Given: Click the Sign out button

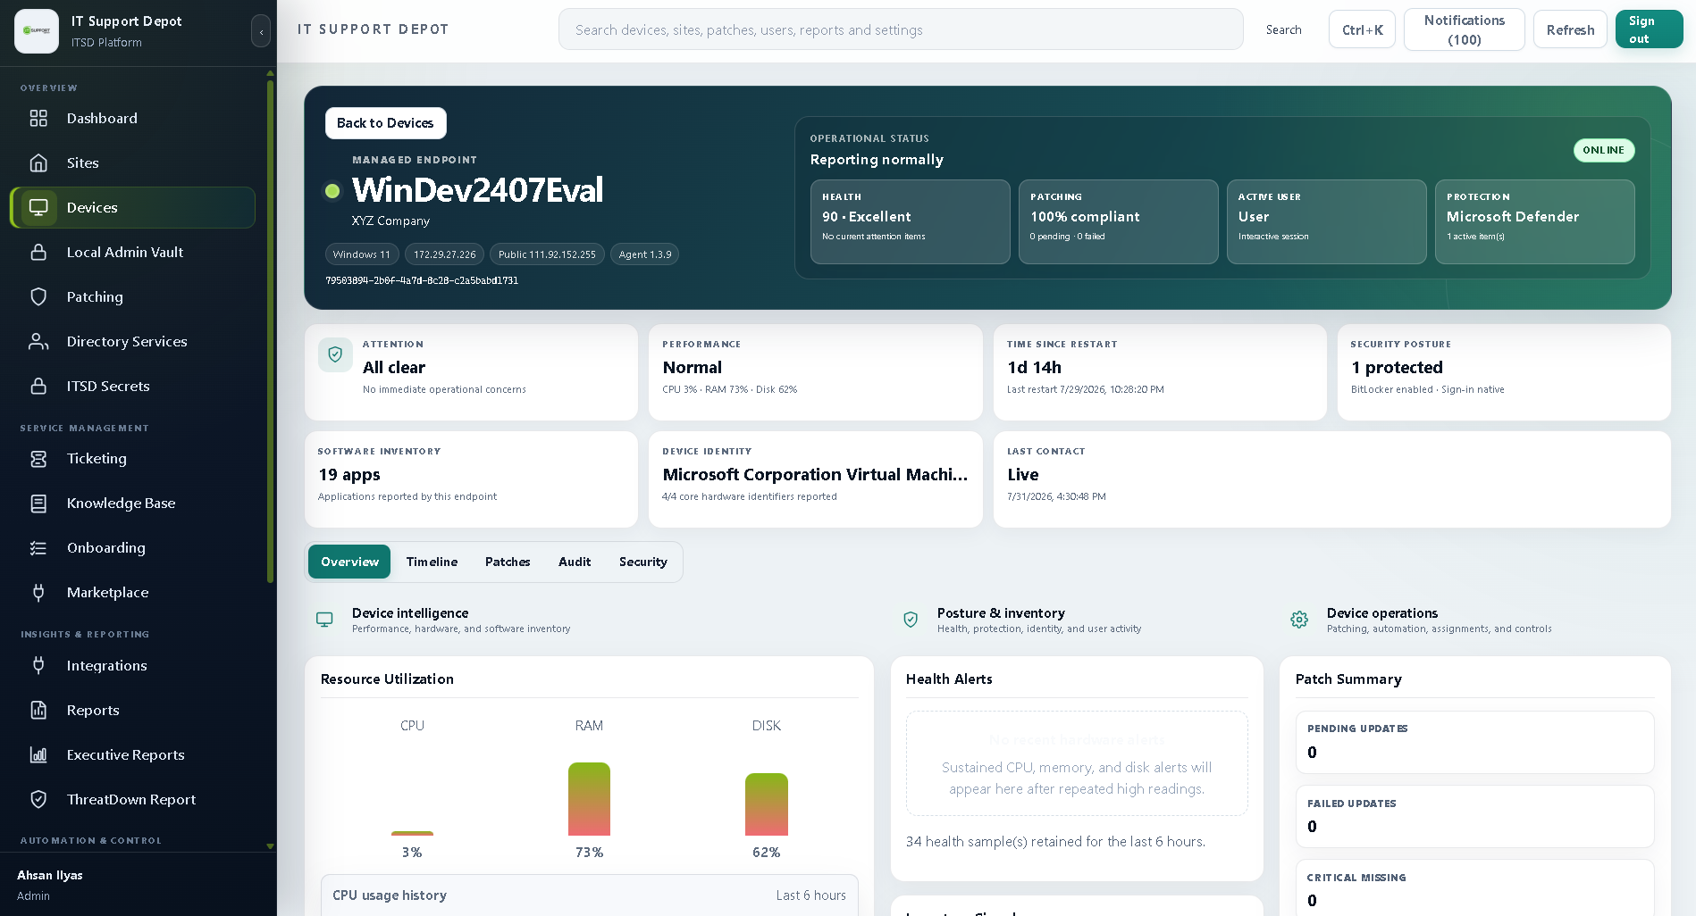Looking at the screenshot, I should (x=1649, y=29).
